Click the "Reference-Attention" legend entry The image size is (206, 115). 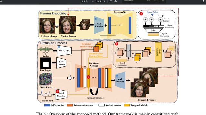coord(80,105)
